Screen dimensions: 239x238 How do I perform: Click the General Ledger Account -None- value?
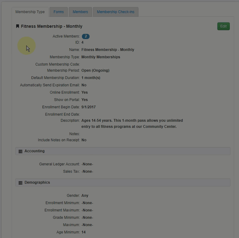pos(87,164)
